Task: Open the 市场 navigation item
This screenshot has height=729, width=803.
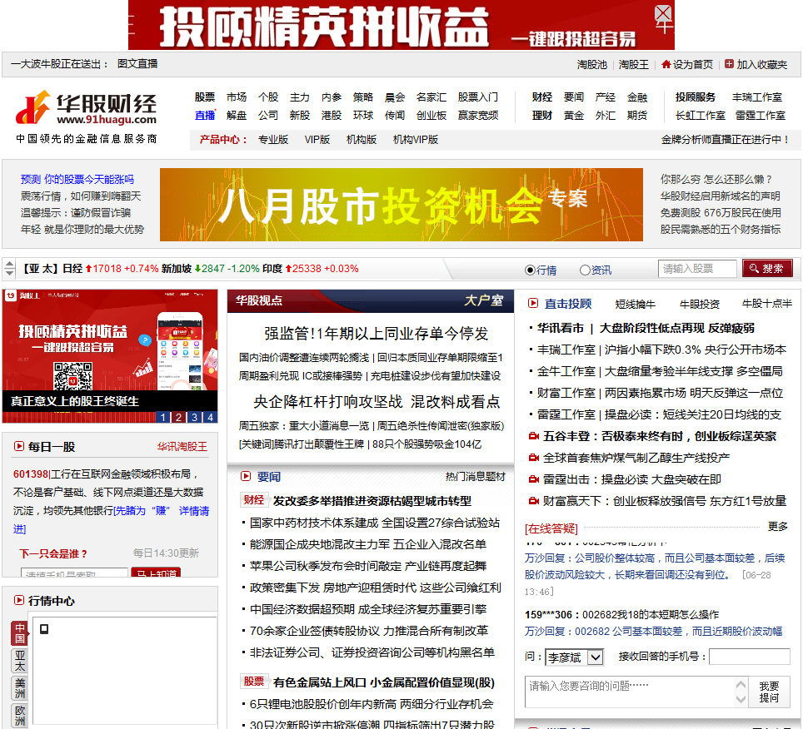Action: pyautogui.click(x=237, y=97)
